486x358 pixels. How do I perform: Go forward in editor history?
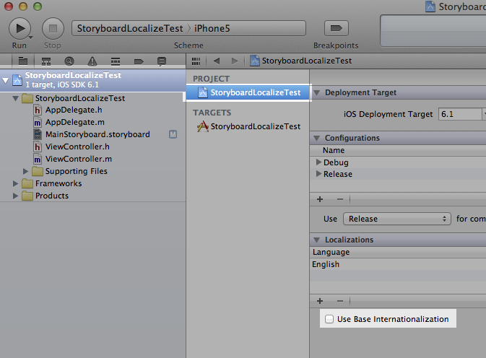tap(235, 61)
